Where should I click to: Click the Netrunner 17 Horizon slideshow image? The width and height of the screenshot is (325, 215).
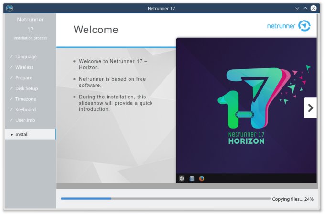tap(247, 110)
